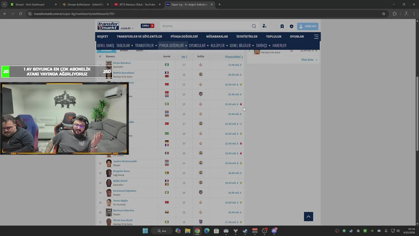
Task: Expand the GENEL BİLGİLER dropdown
Action: tap(242, 46)
